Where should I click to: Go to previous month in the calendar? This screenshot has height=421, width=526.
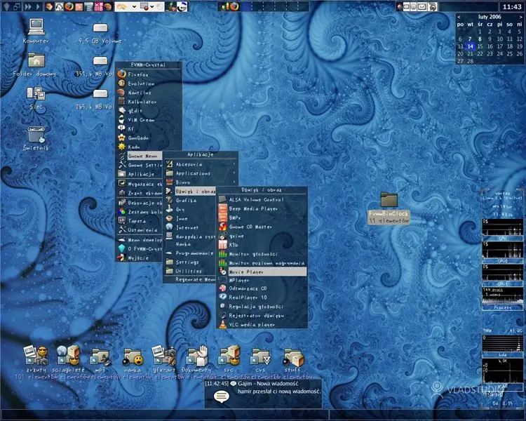pos(459,16)
